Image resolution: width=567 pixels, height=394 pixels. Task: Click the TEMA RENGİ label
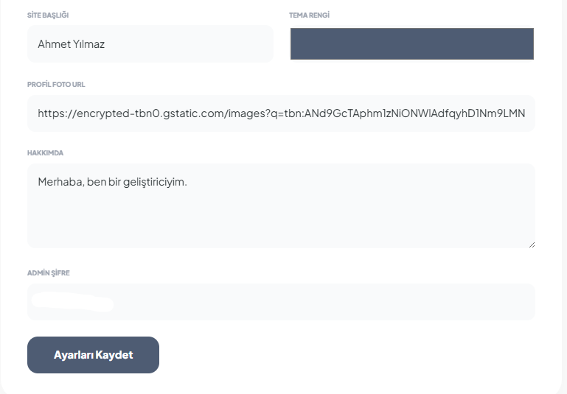point(309,15)
